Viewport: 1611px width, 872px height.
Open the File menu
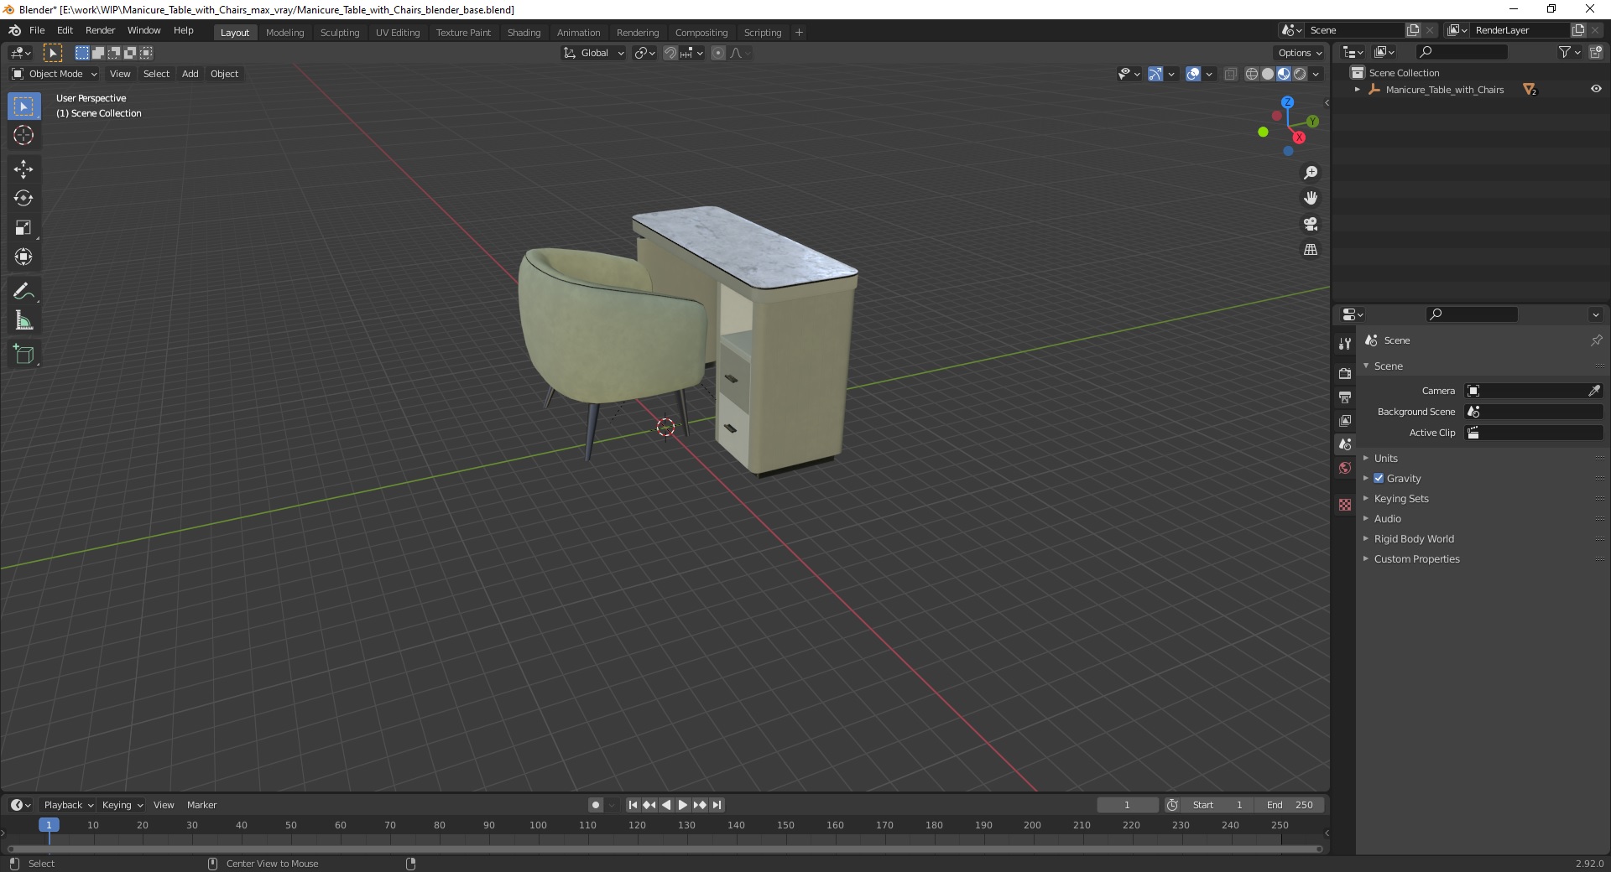tap(37, 30)
